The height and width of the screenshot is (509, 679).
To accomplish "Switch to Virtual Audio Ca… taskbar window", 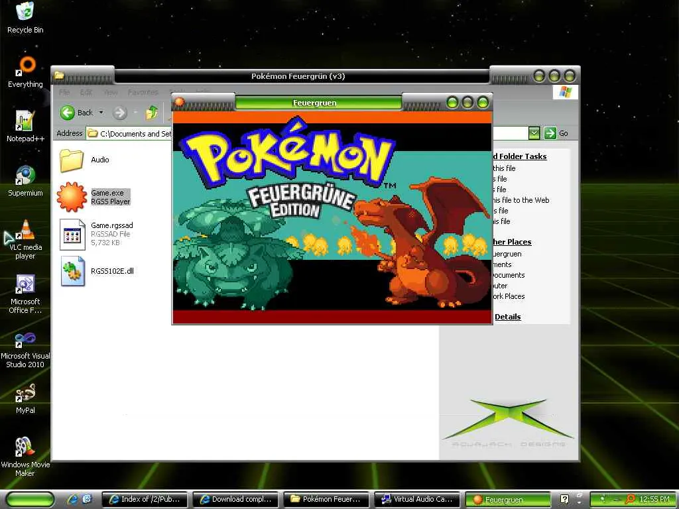I will pyautogui.click(x=418, y=499).
